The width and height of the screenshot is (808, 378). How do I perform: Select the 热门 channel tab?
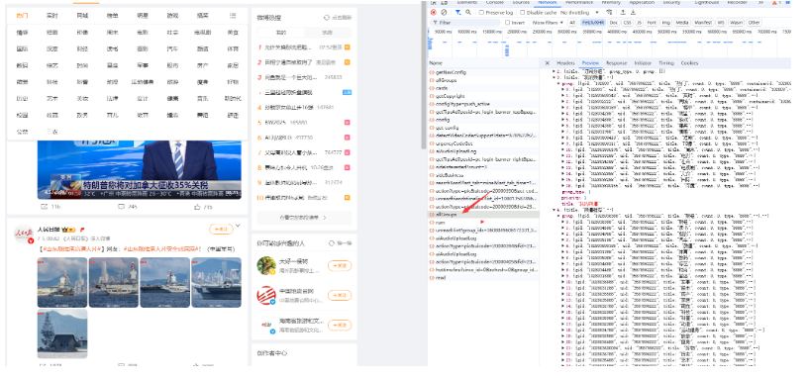click(x=22, y=16)
